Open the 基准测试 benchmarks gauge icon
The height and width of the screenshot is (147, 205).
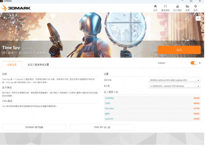[165, 8]
